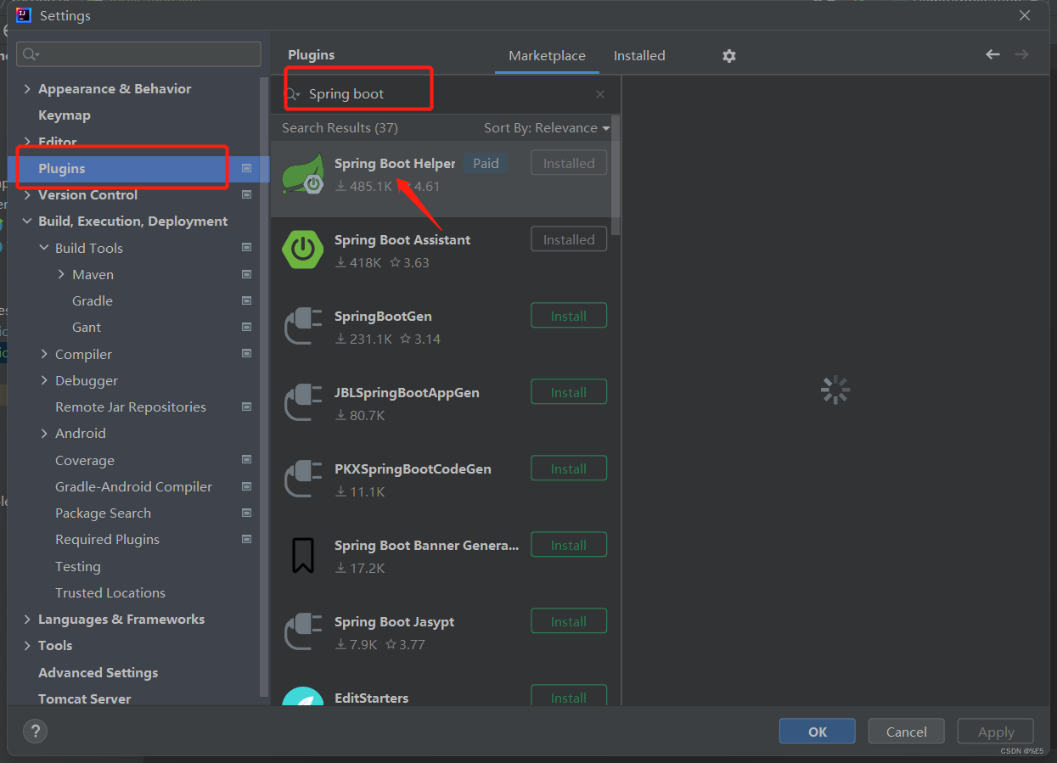Image resolution: width=1057 pixels, height=763 pixels.
Task: Click the SpringBootGen plug icon
Action: [303, 326]
